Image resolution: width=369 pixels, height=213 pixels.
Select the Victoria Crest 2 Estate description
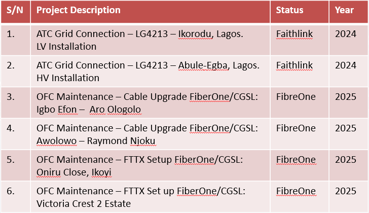pos(141,197)
